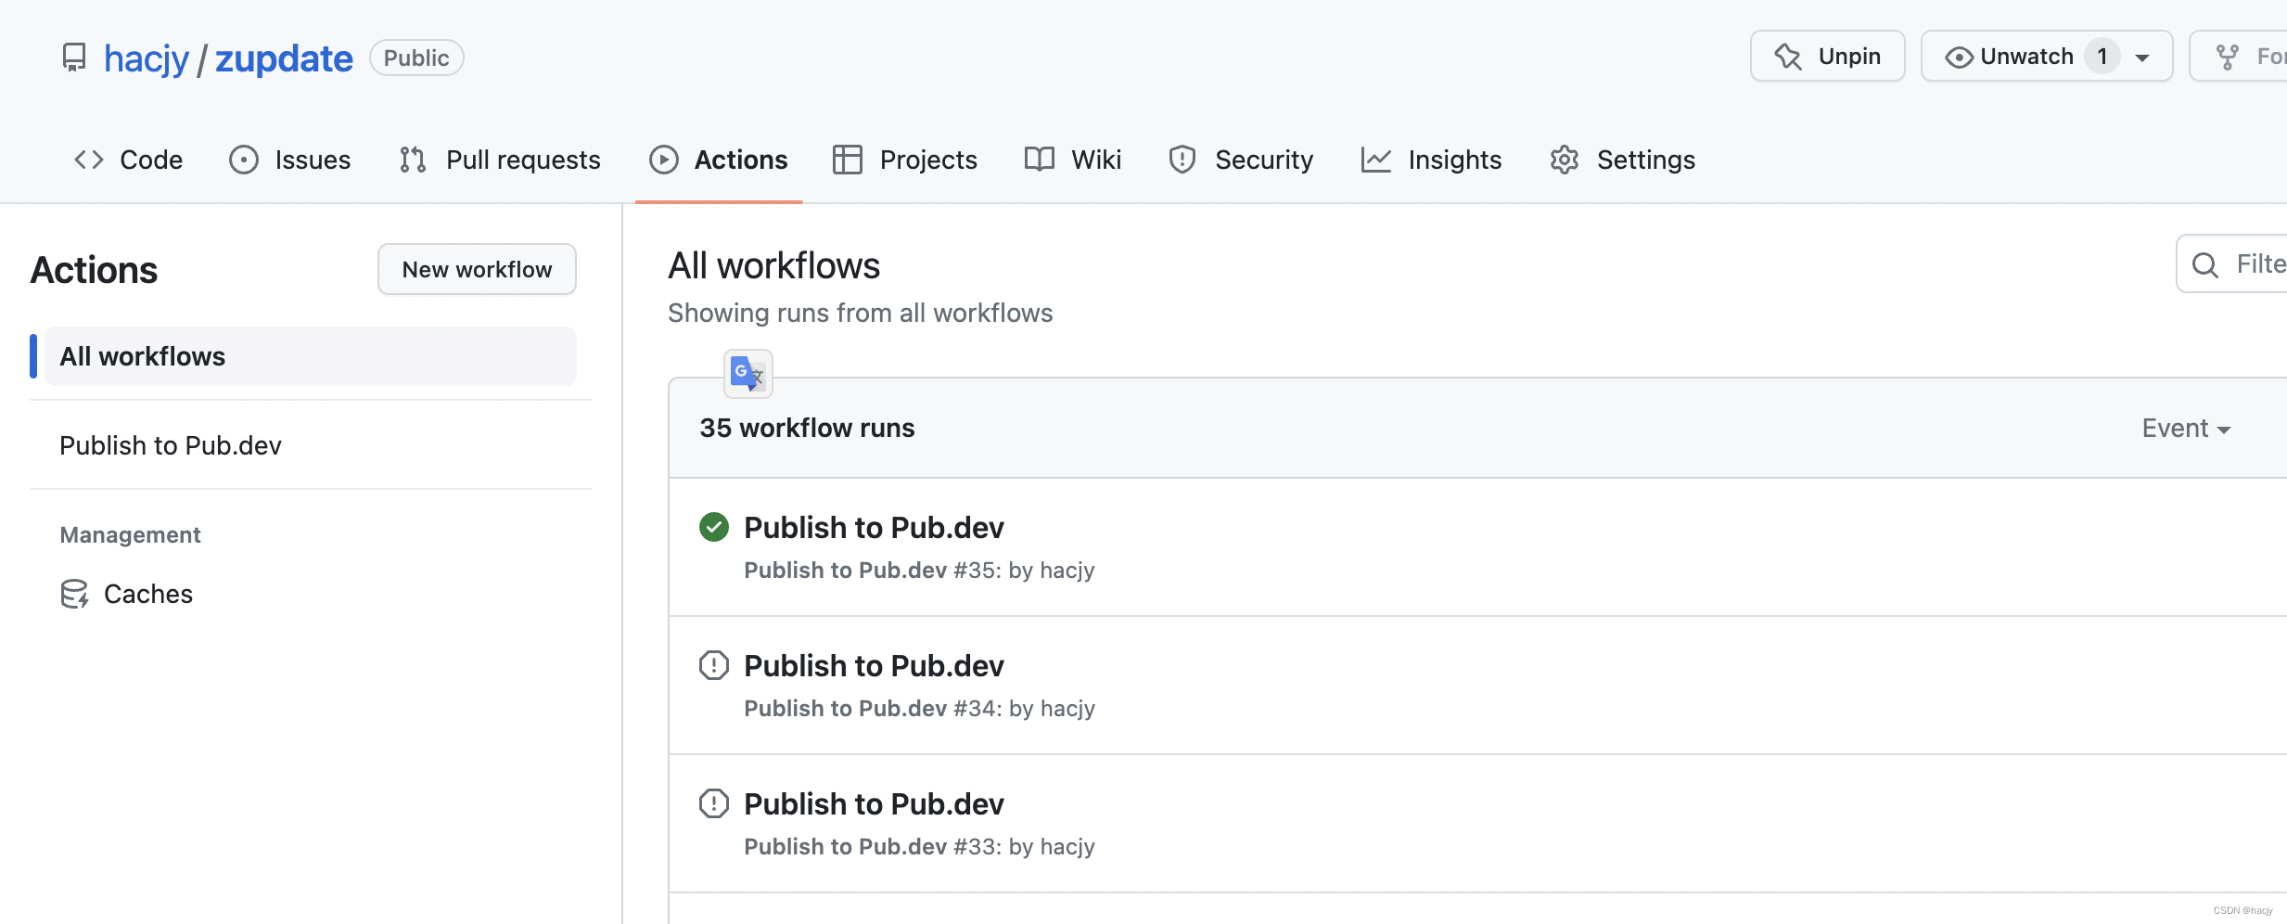The width and height of the screenshot is (2287, 924).
Task: Open the Pull requests tab
Action: tap(500, 160)
